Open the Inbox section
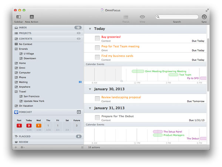 [x=48, y=28]
